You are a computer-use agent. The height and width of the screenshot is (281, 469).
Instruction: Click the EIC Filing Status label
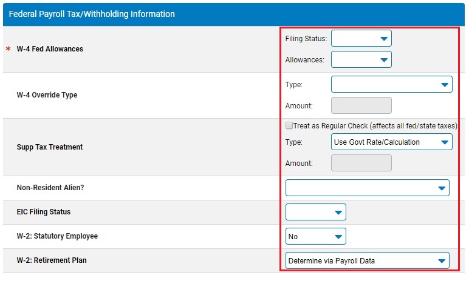(44, 212)
